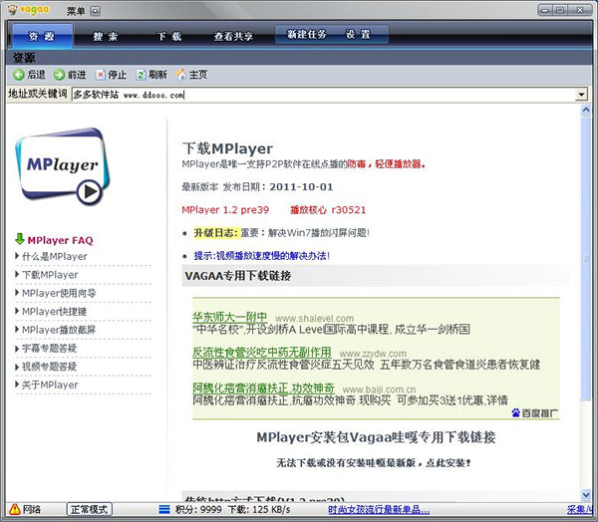The width and height of the screenshot is (598, 522).
Task: Toggle the 正常模式 mode button
Action: coord(90,509)
